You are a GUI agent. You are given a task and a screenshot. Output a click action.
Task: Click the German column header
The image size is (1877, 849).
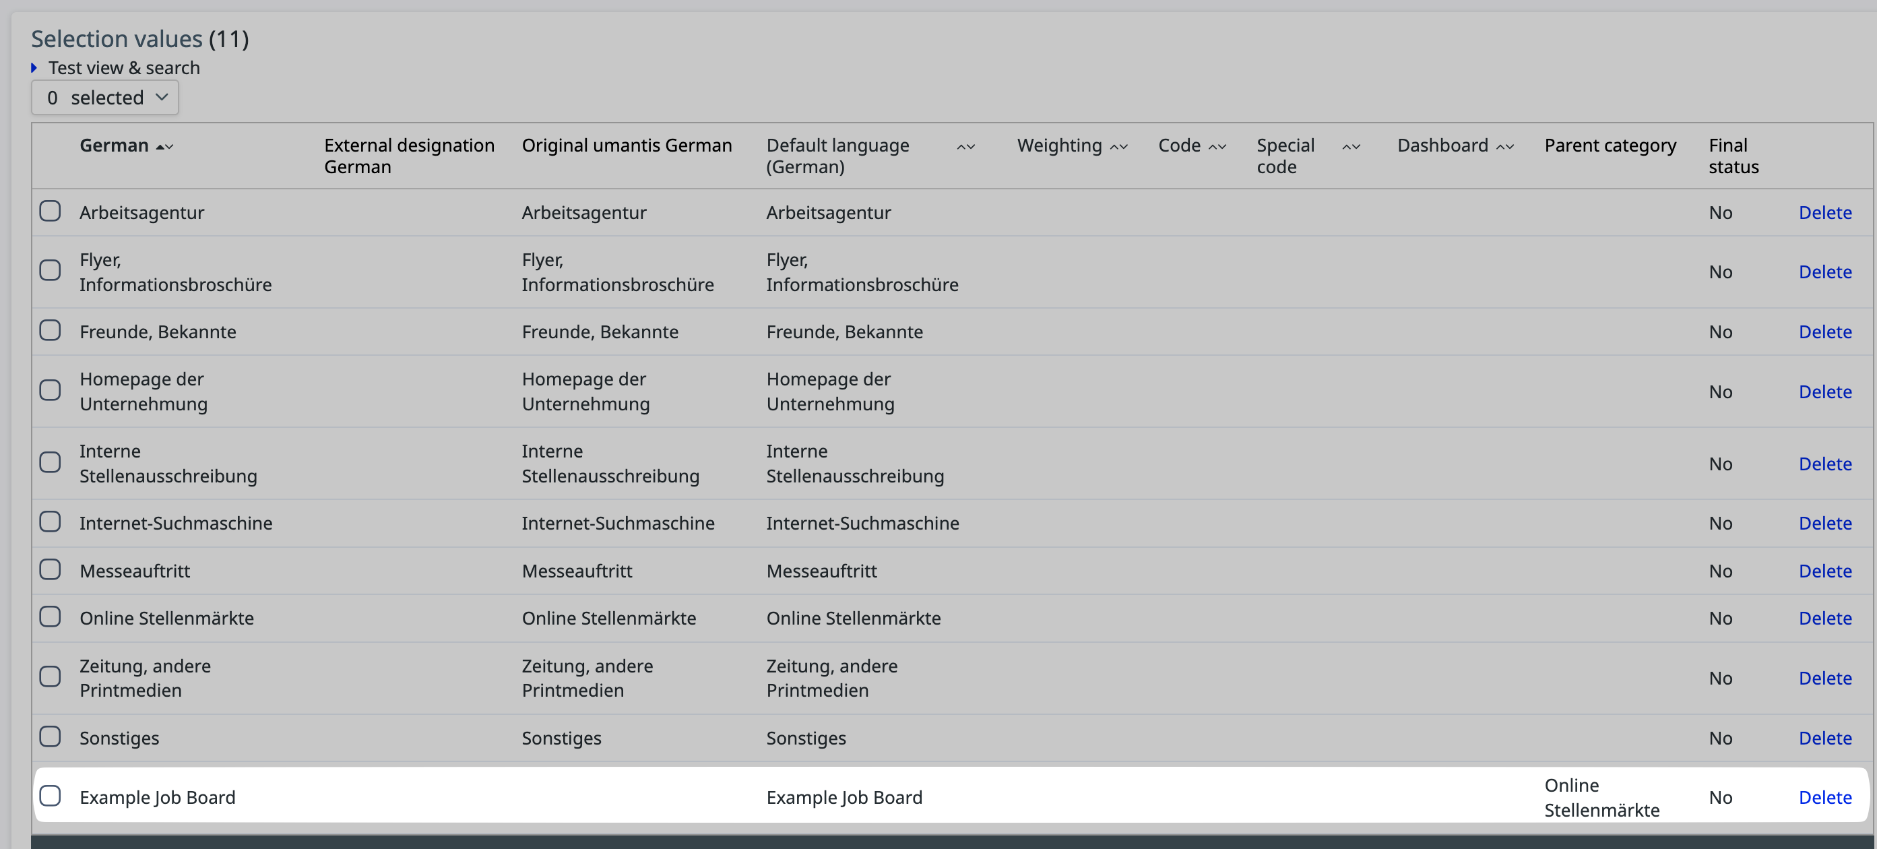pos(114,146)
